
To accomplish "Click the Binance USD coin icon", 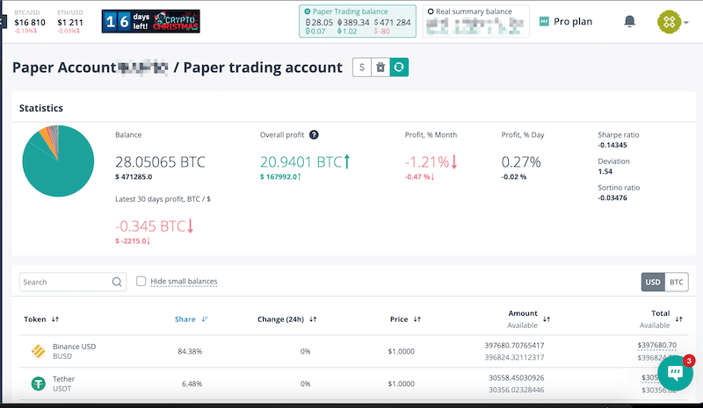I will point(38,351).
